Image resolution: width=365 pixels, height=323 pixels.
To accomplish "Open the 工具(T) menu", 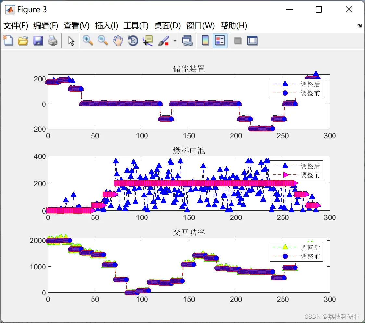I will (x=136, y=25).
